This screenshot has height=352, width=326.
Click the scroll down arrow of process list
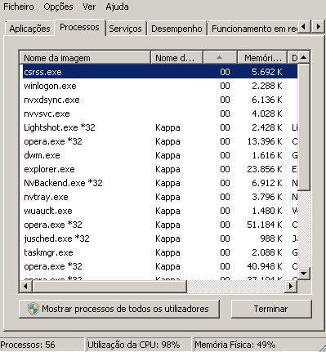tap(304, 273)
